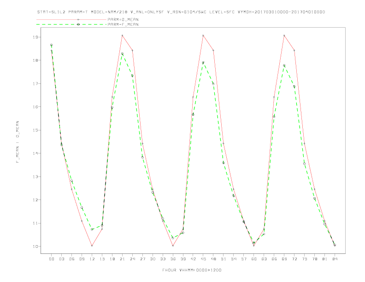Select the PARM=O_MEAN legend label

pos(123,19)
